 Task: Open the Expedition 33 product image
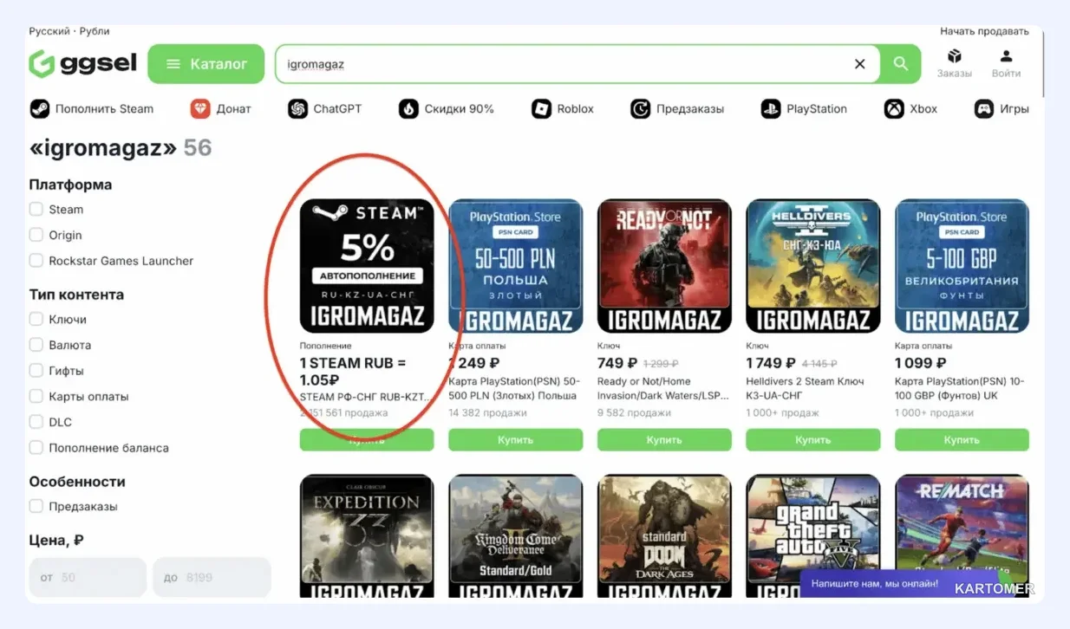pyautogui.click(x=367, y=536)
